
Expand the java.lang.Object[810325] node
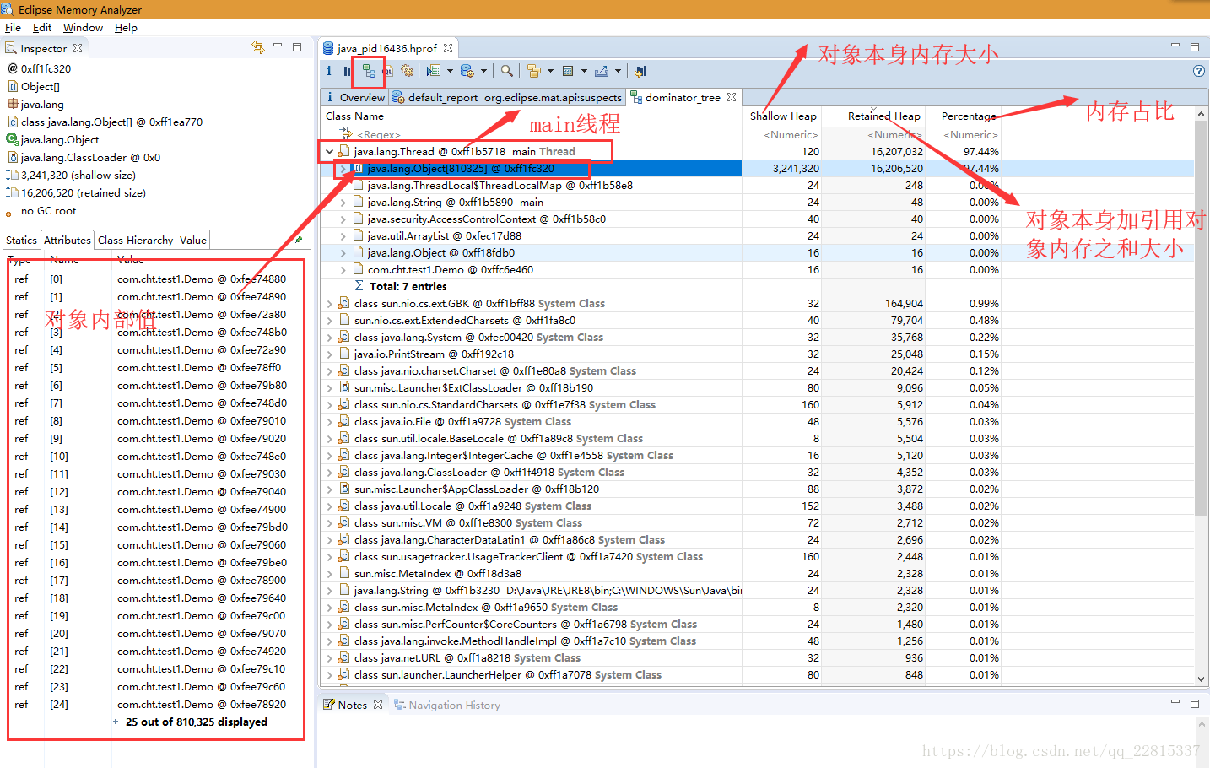pos(343,169)
